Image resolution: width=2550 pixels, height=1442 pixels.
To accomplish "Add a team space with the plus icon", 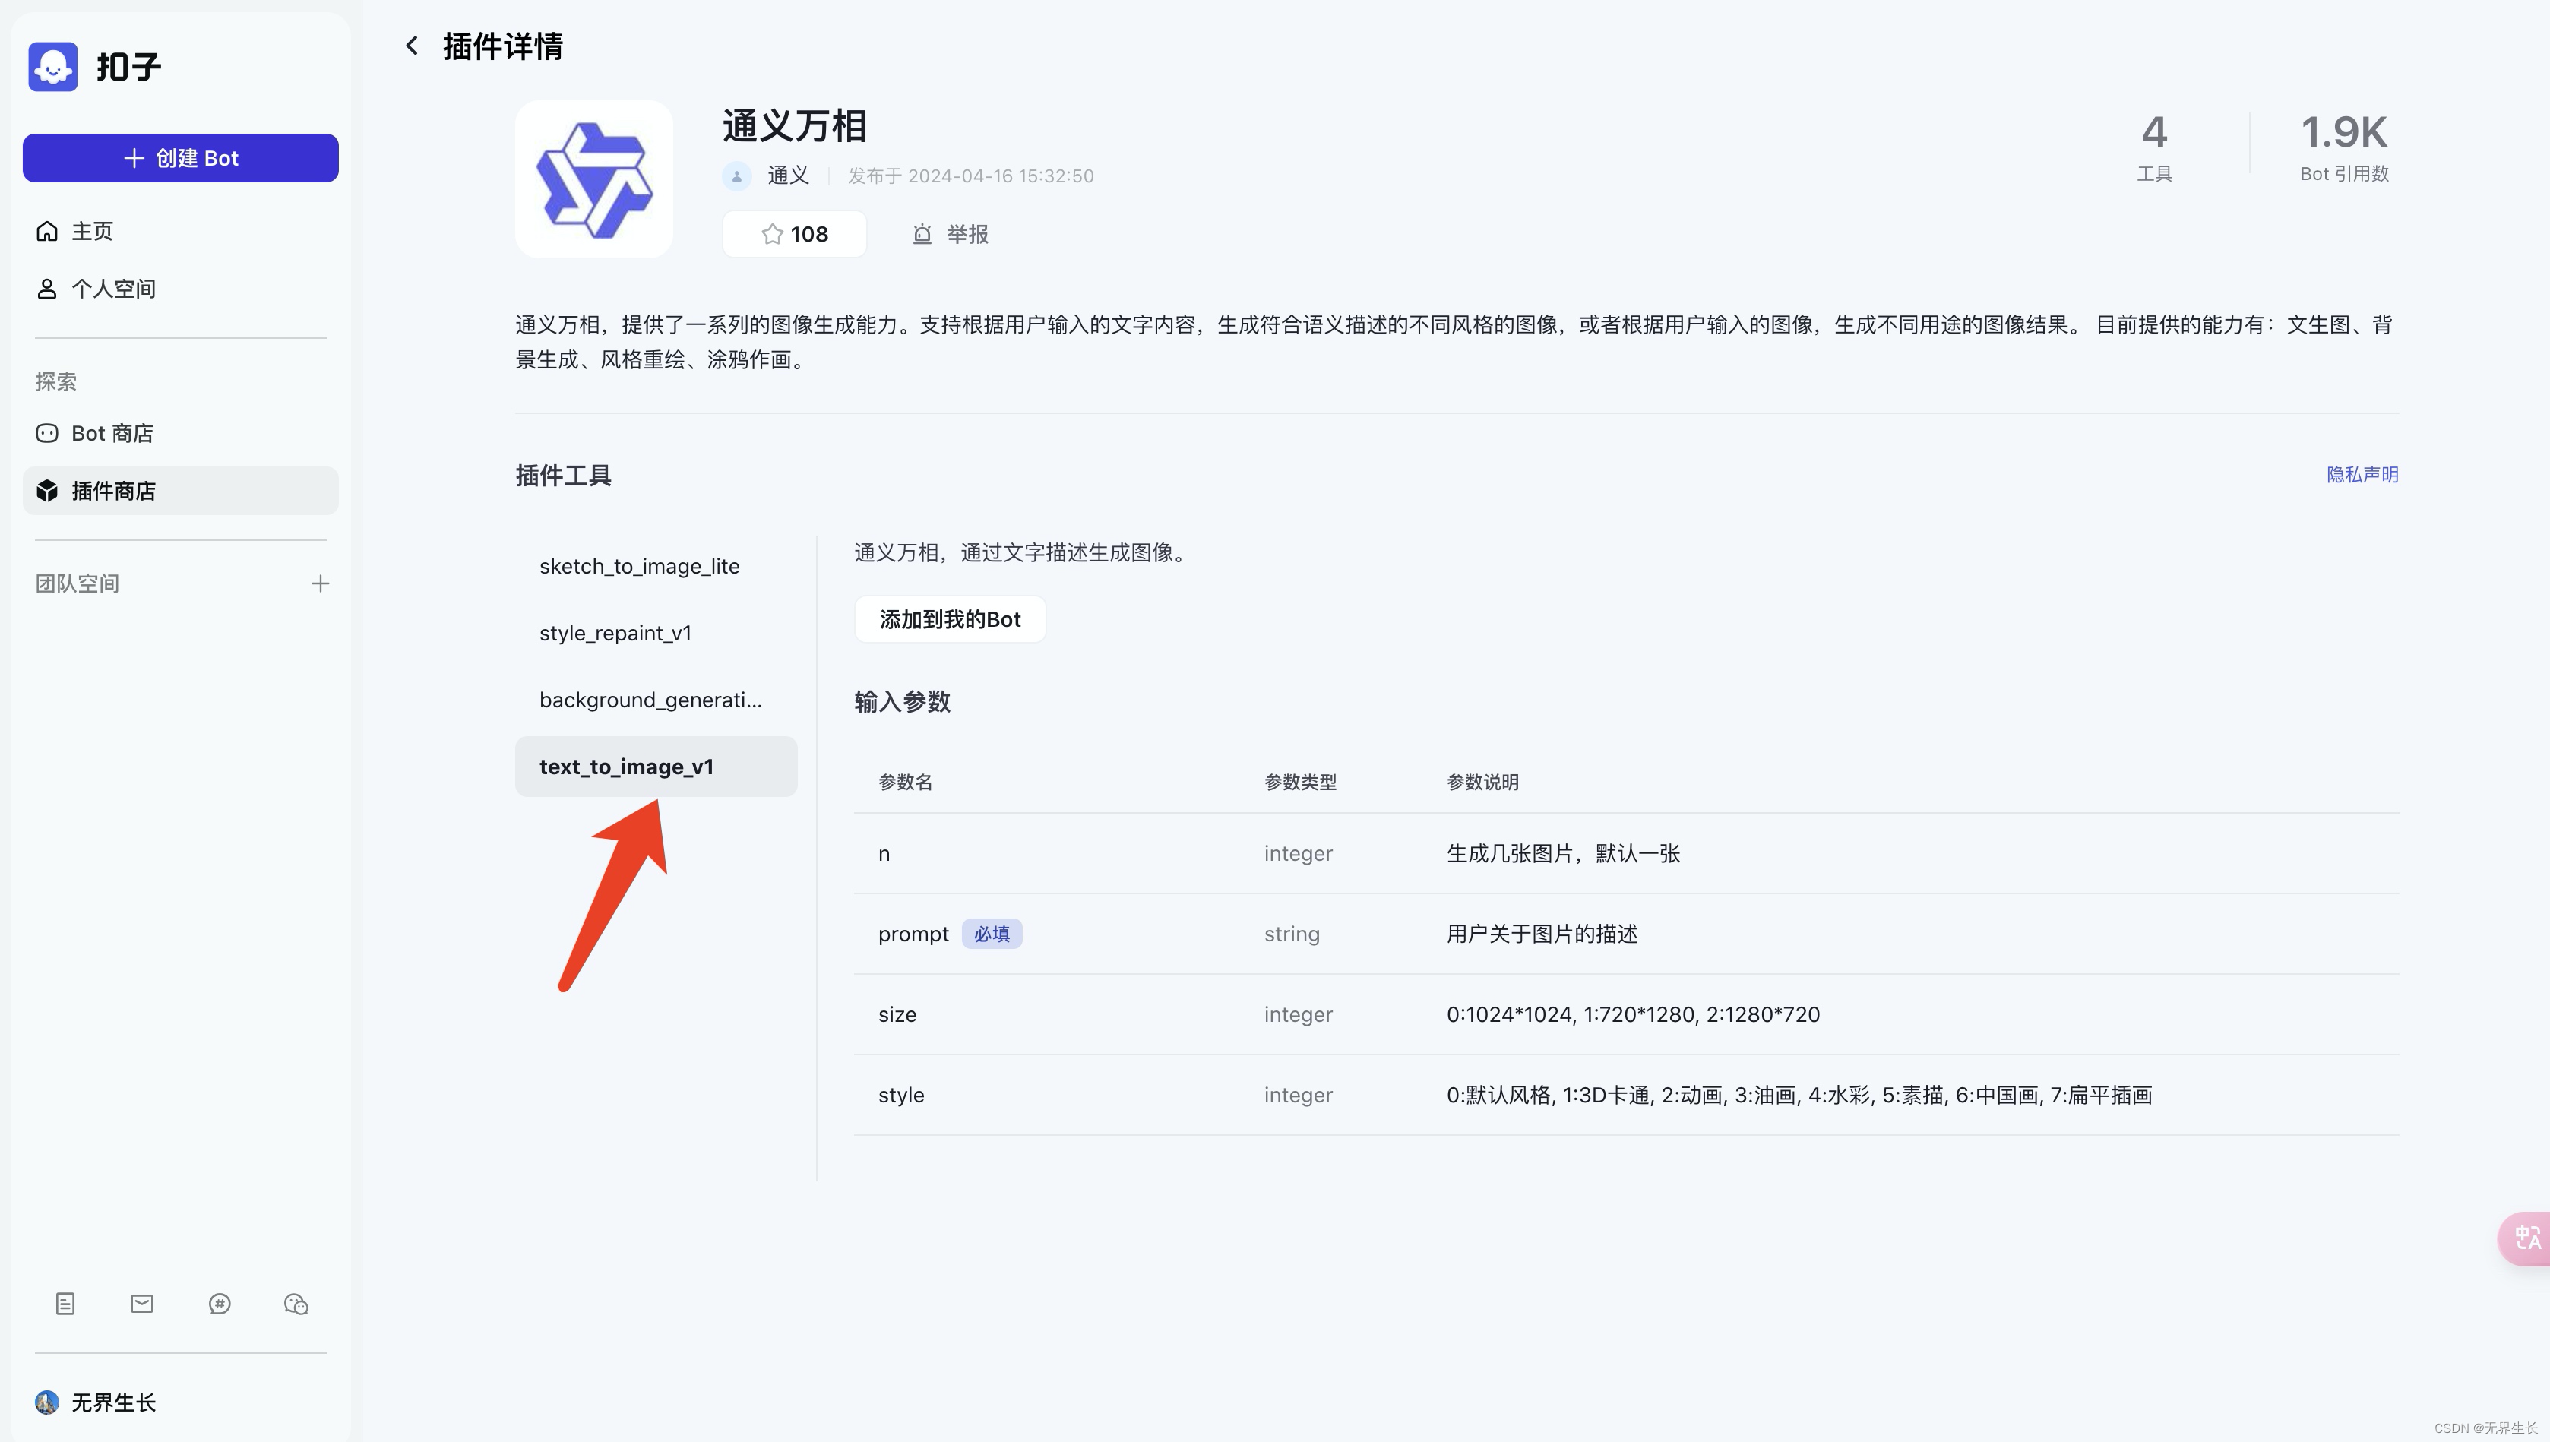I will pyautogui.click(x=320, y=583).
